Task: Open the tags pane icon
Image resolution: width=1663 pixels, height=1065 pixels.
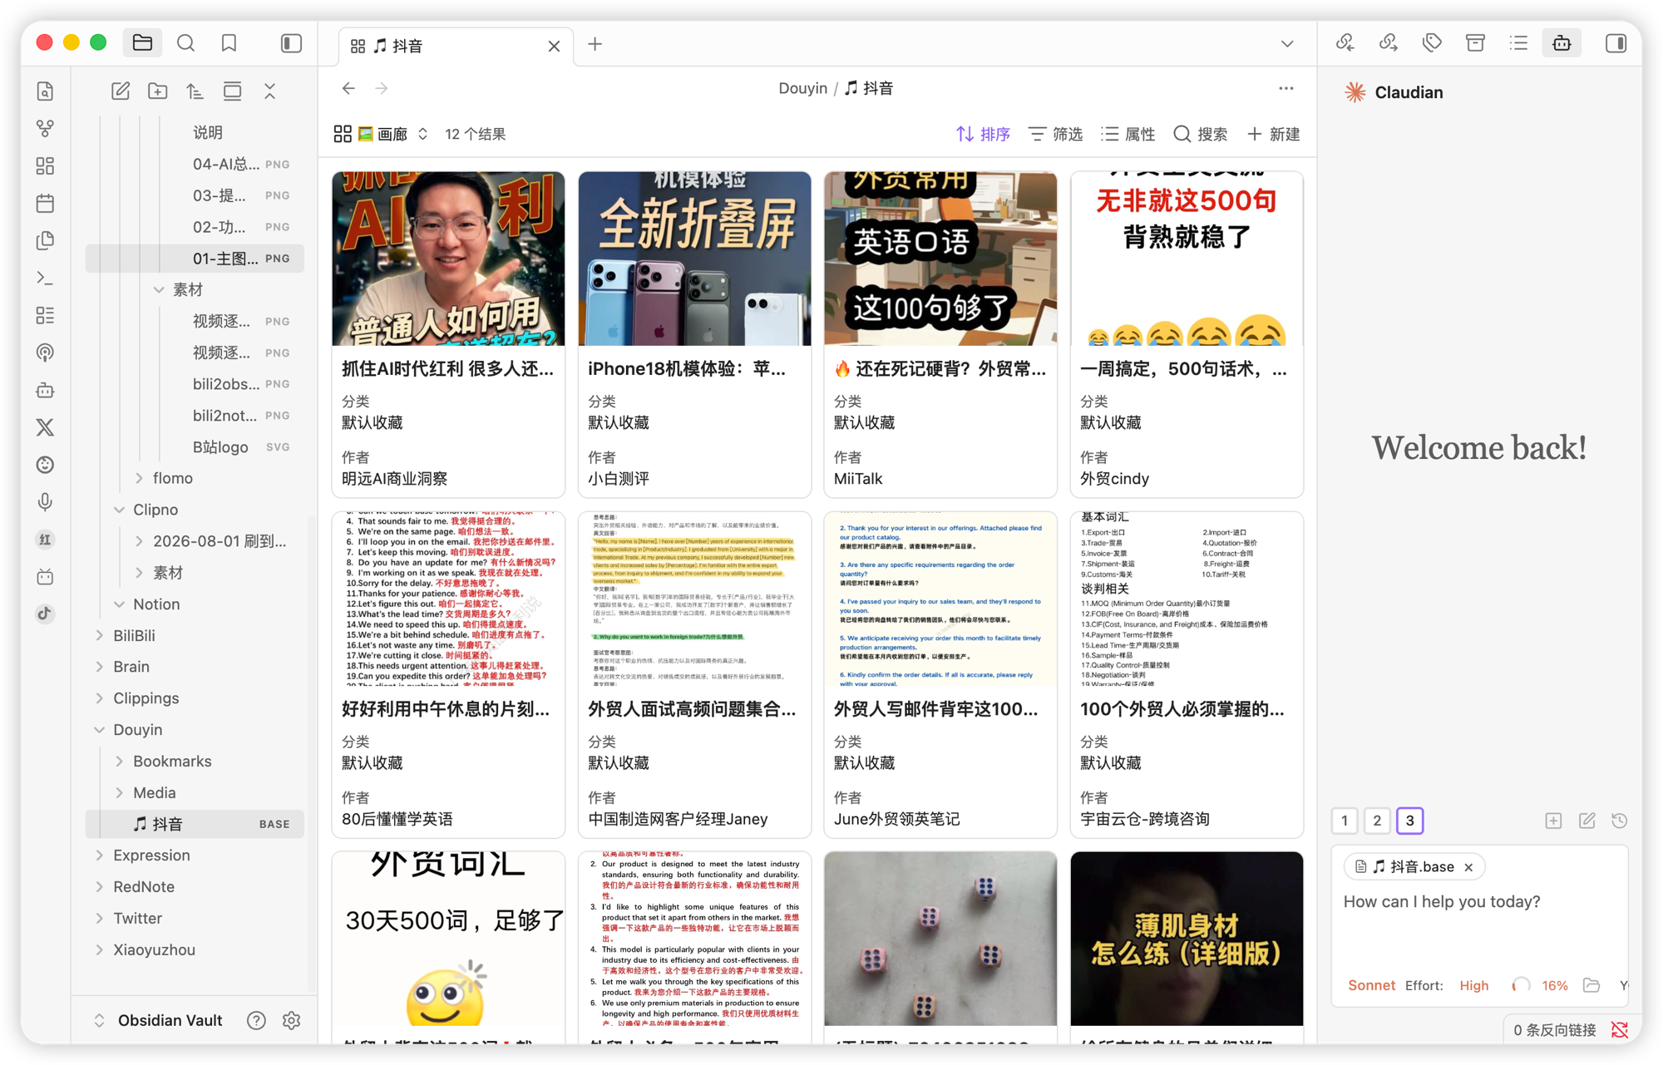Action: point(1432,43)
